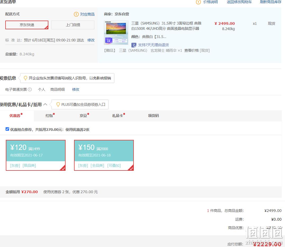285x247 pixels.
Task: Click the ¥ 2499.00 product price
Action: coord(224,23)
